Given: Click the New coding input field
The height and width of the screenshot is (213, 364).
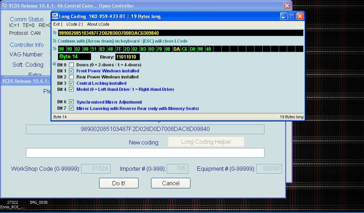Looking at the screenshot, I should (145, 153).
